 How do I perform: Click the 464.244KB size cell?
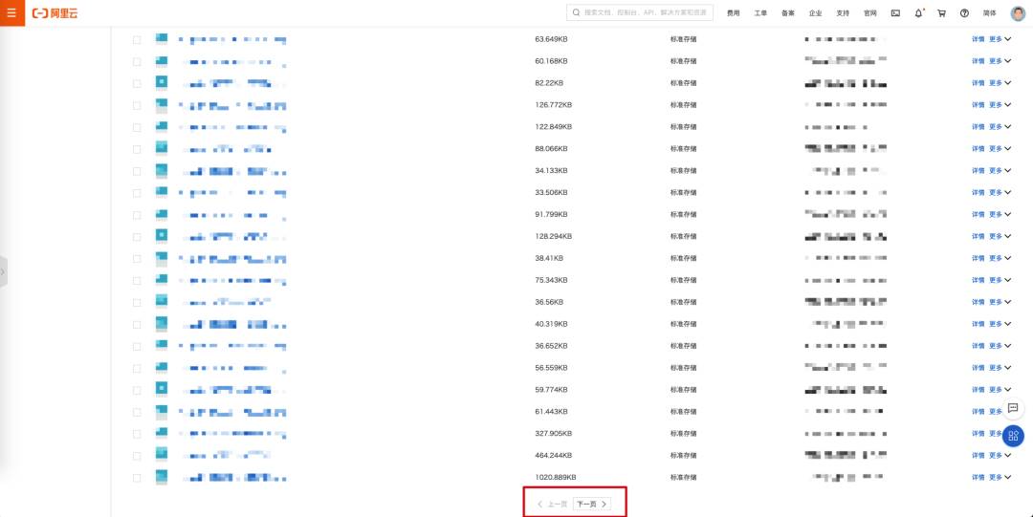coord(554,455)
